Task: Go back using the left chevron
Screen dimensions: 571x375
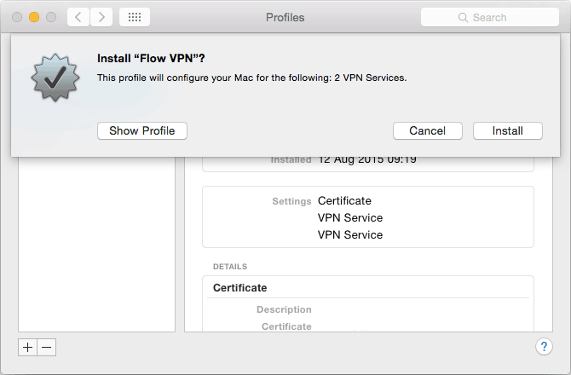Action: pyautogui.click(x=78, y=17)
